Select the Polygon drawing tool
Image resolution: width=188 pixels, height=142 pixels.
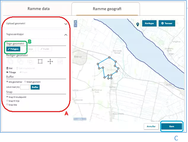pyautogui.click(x=13, y=49)
